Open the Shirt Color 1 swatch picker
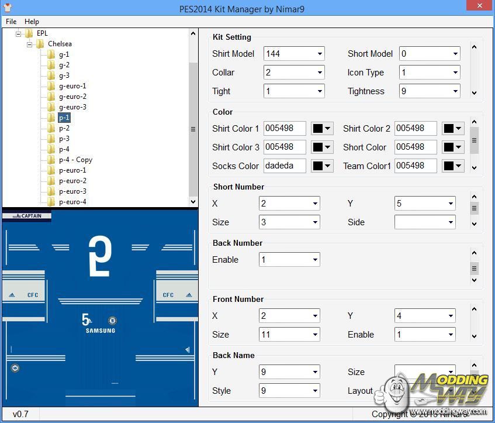 (x=322, y=129)
